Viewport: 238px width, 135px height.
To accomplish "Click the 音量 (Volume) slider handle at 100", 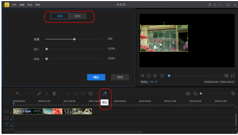I will pyautogui.click(x=74, y=39).
